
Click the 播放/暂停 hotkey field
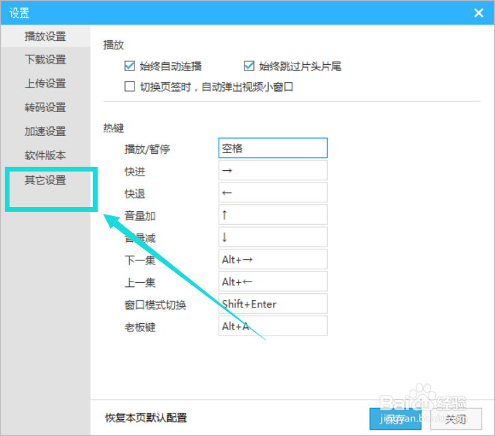273,148
